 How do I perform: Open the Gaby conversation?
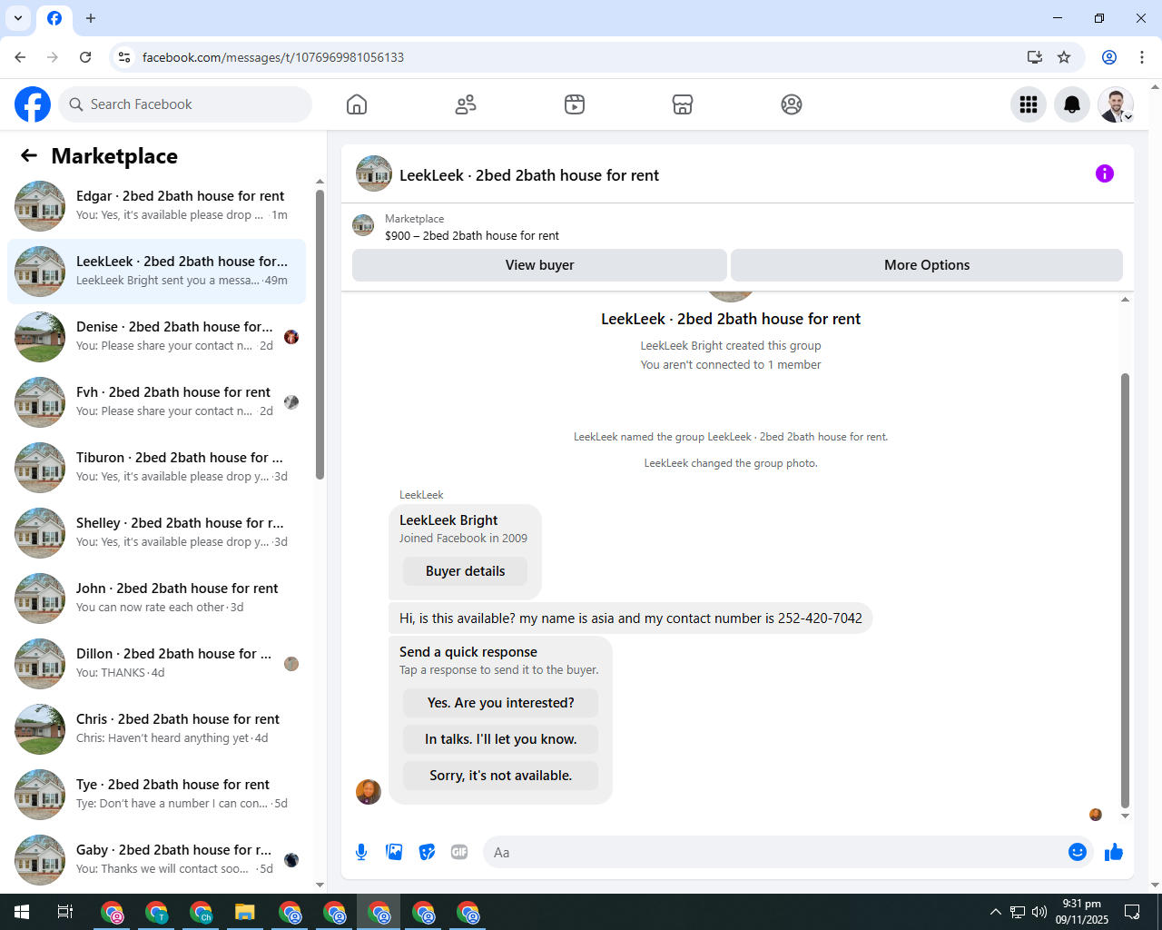(156, 860)
